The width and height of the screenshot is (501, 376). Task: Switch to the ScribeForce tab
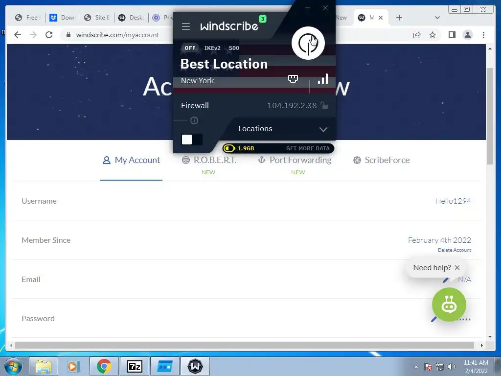tap(381, 160)
